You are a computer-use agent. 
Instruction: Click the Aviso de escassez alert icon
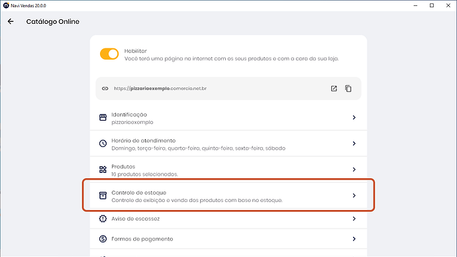103,219
